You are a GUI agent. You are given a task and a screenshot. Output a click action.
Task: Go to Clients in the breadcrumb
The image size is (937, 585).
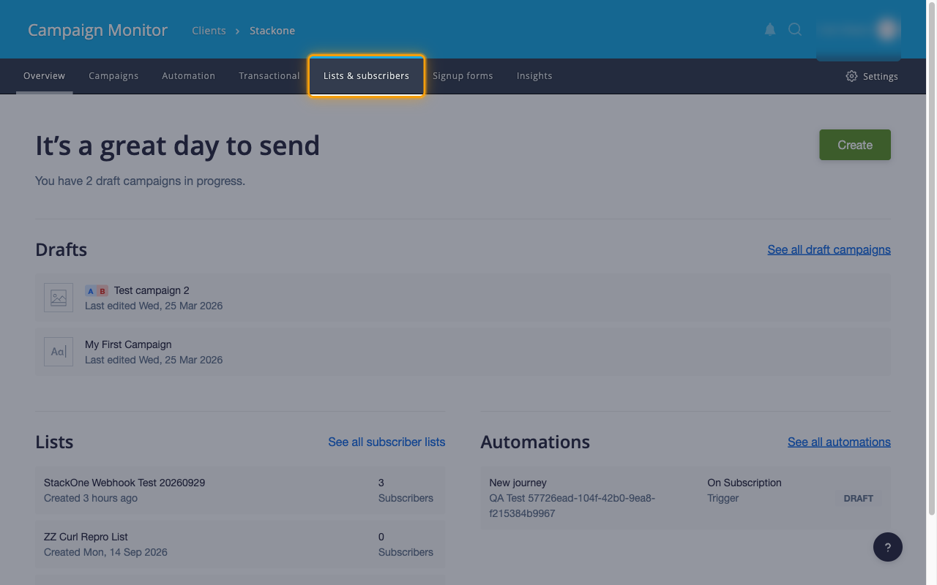click(209, 31)
